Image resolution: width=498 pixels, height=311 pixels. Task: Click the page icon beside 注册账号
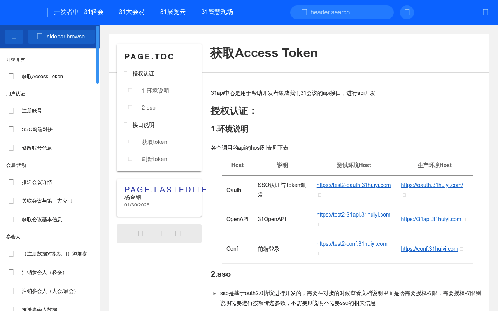[11, 111]
